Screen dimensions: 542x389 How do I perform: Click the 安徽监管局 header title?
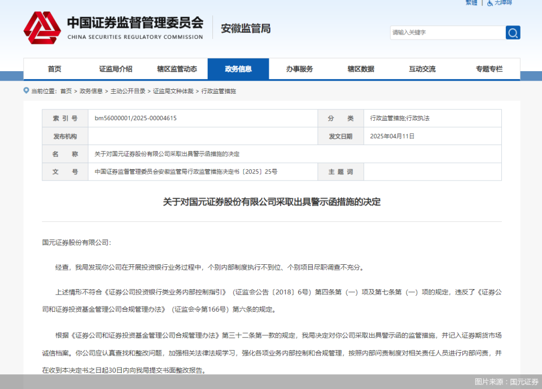click(246, 28)
